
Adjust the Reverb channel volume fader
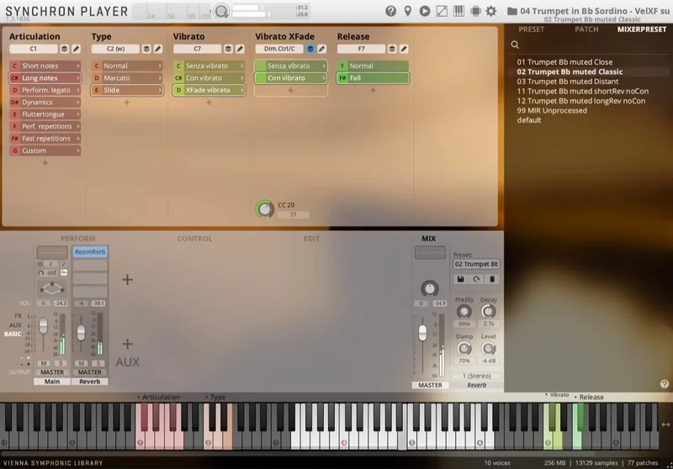pos(81,333)
